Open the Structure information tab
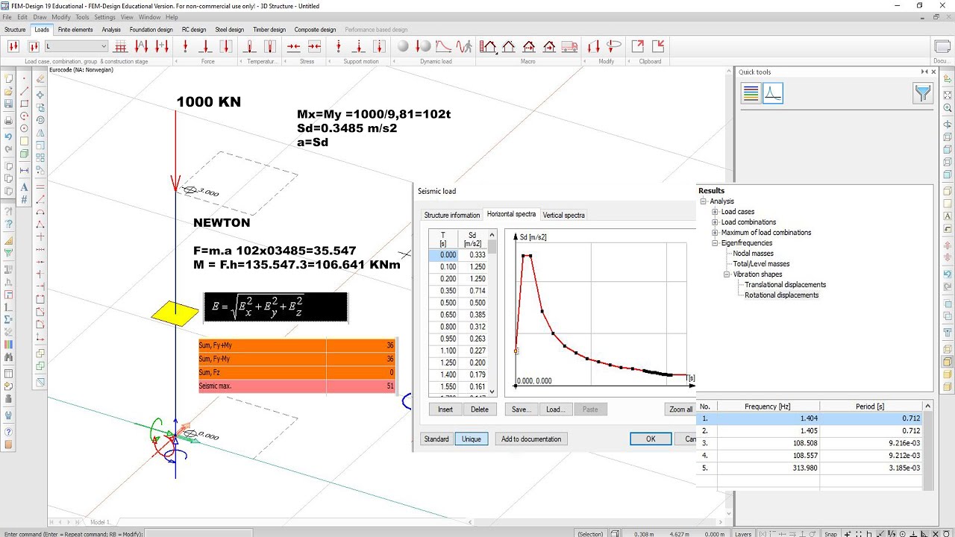This screenshot has height=537, width=955. pyautogui.click(x=452, y=215)
